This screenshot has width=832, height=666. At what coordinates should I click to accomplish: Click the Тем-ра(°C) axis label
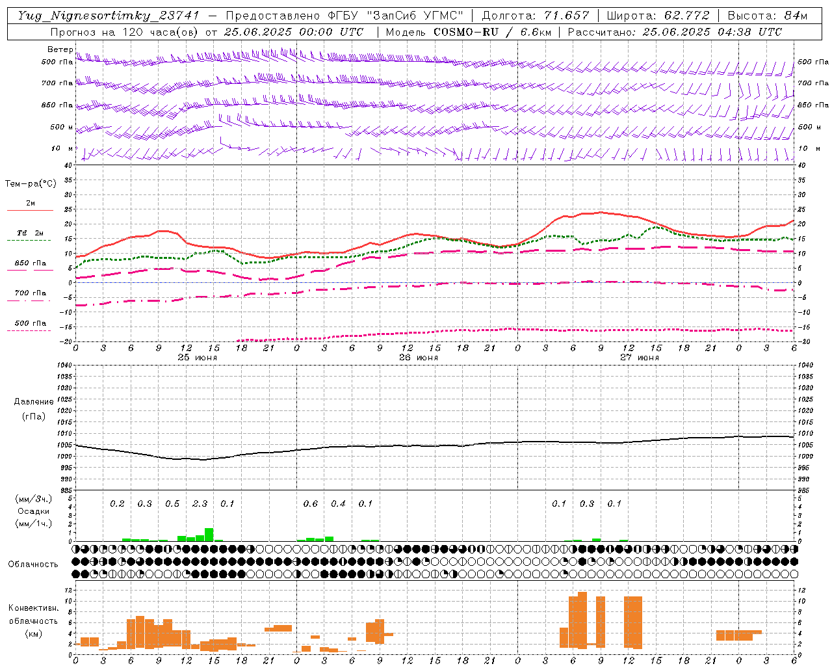[31, 184]
